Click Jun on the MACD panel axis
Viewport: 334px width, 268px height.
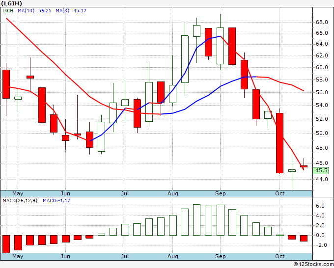point(65,256)
